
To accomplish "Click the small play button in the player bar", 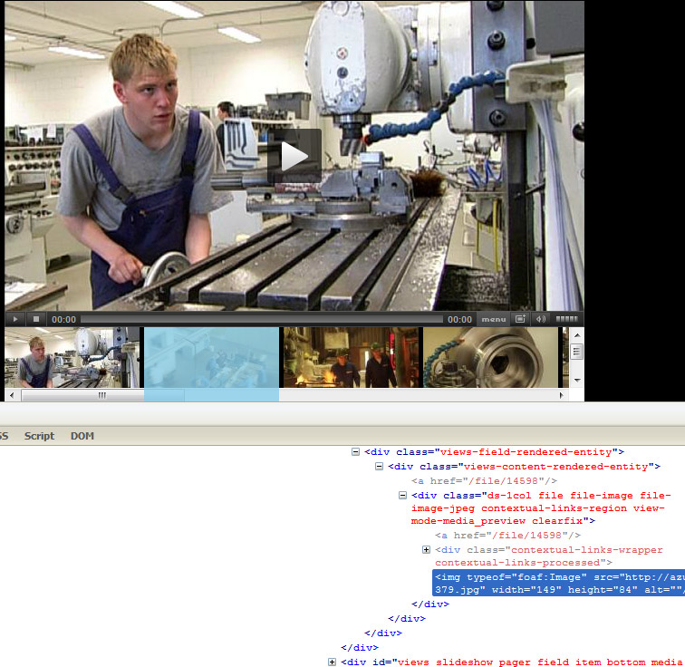I will coord(15,319).
